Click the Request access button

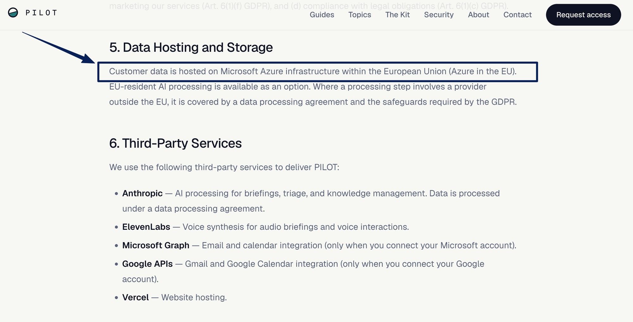click(583, 15)
